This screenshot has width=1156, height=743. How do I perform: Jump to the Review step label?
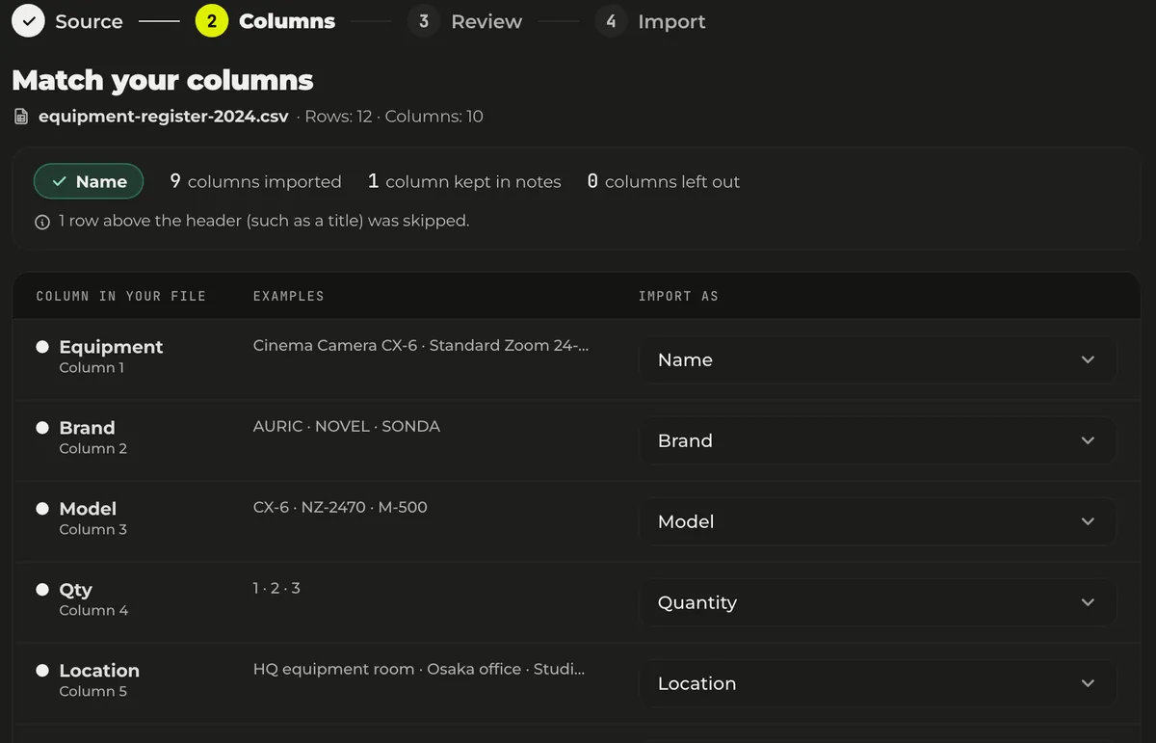click(486, 21)
